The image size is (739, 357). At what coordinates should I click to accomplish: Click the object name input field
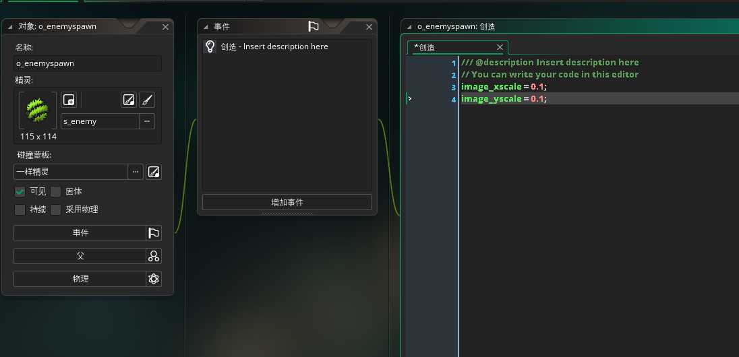click(88, 63)
